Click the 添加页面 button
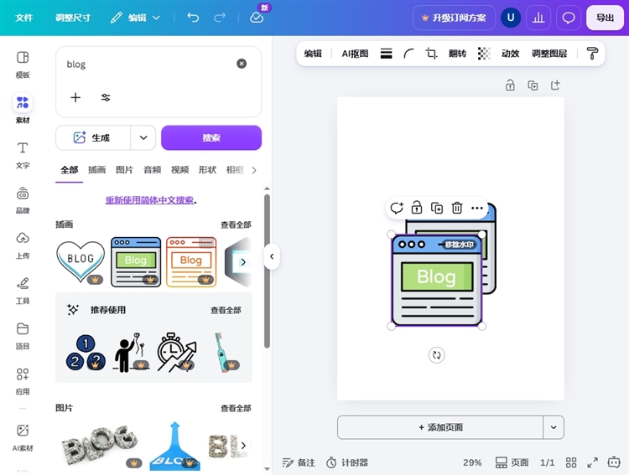The height and width of the screenshot is (475, 629). pos(440,427)
